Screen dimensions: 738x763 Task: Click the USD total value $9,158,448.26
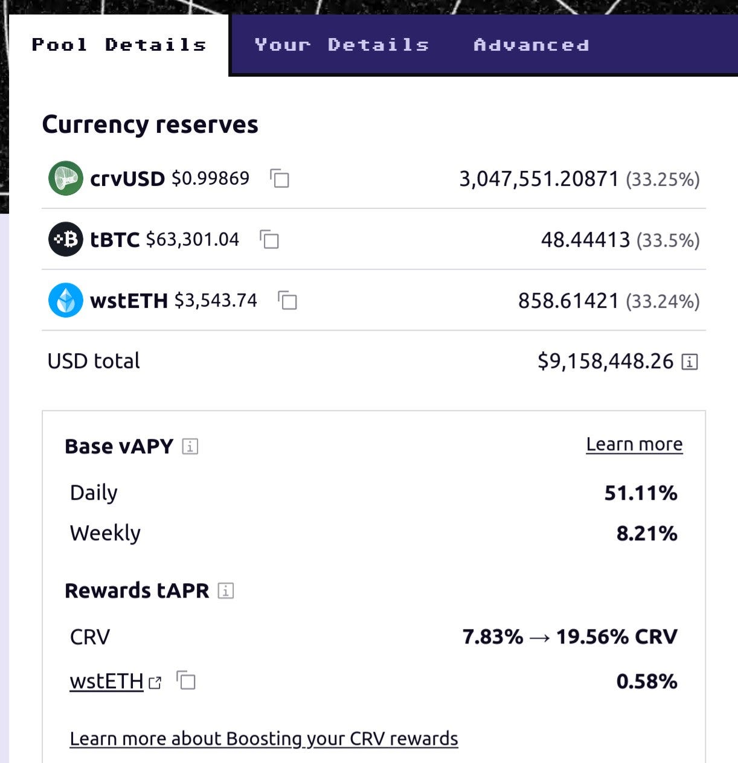click(x=606, y=361)
